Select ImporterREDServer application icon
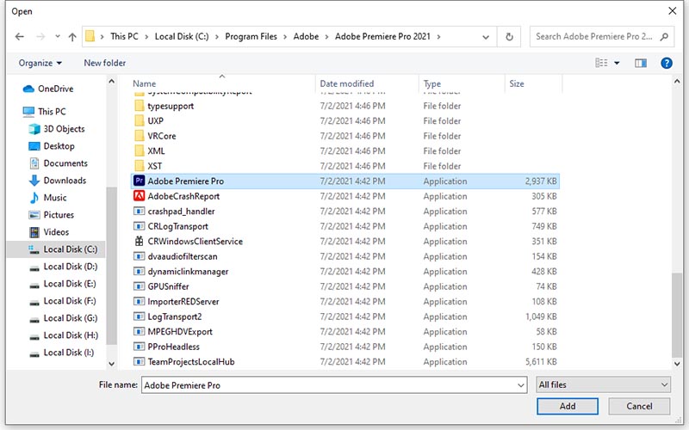 pyautogui.click(x=140, y=302)
